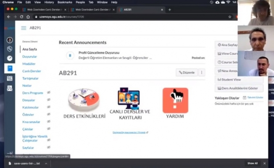Open the Bookmarks menu in menu bar

65,2
